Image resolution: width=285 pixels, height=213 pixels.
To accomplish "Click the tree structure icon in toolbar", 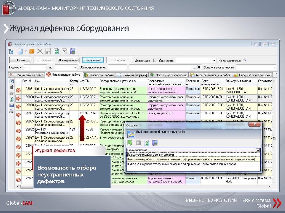I will [x=11, y=51].
